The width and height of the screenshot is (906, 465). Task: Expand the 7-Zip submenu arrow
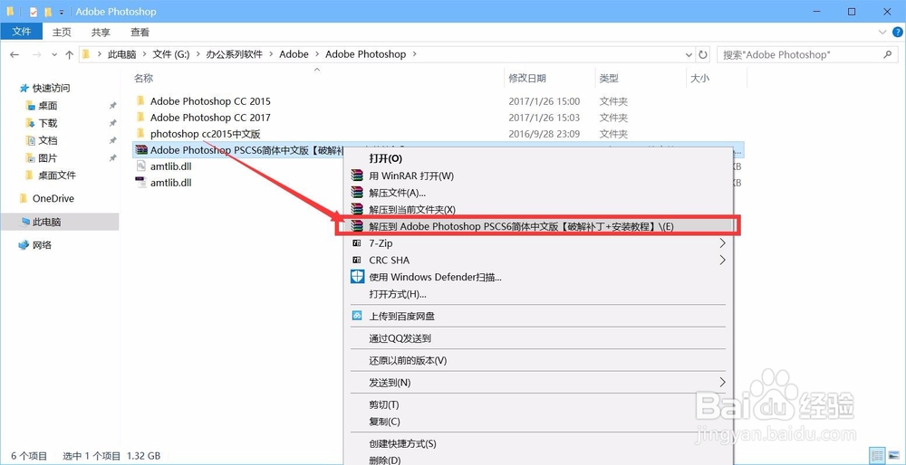[x=722, y=243]
